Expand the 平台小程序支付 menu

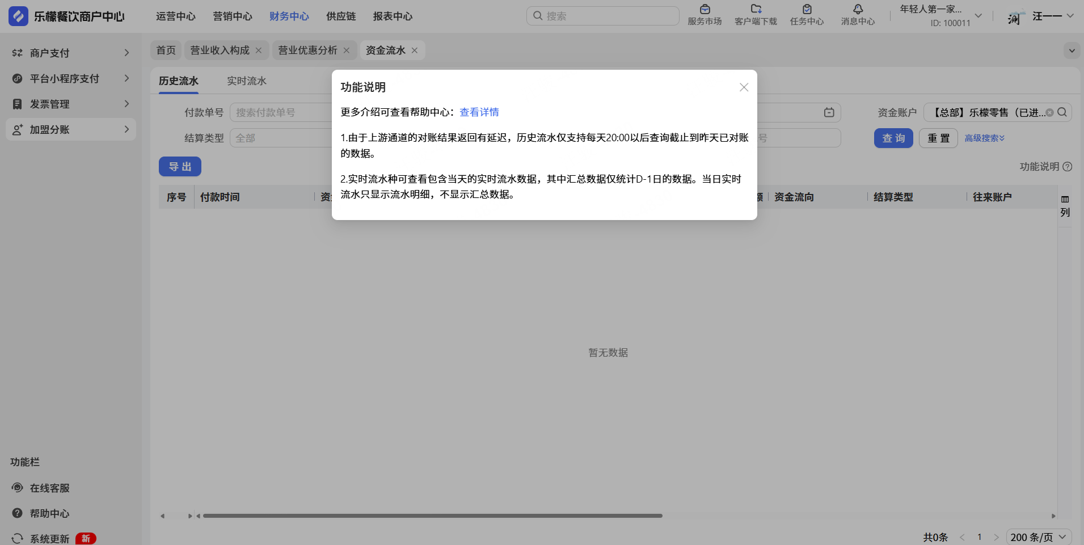tap(126, 78)
